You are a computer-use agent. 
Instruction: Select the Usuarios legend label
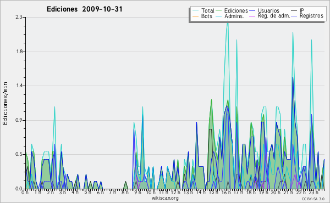pos(268,10)
